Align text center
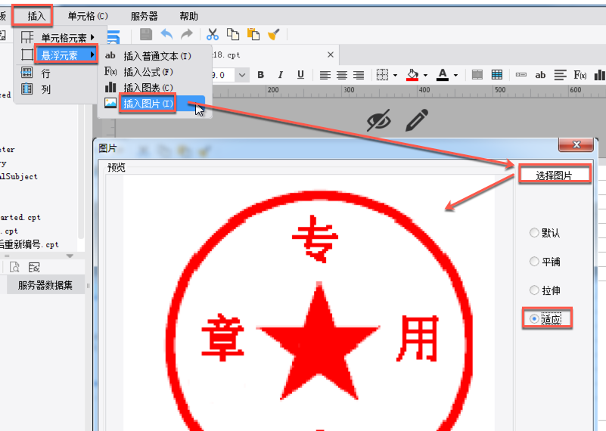The image size is (606, 431). point(342,75)
